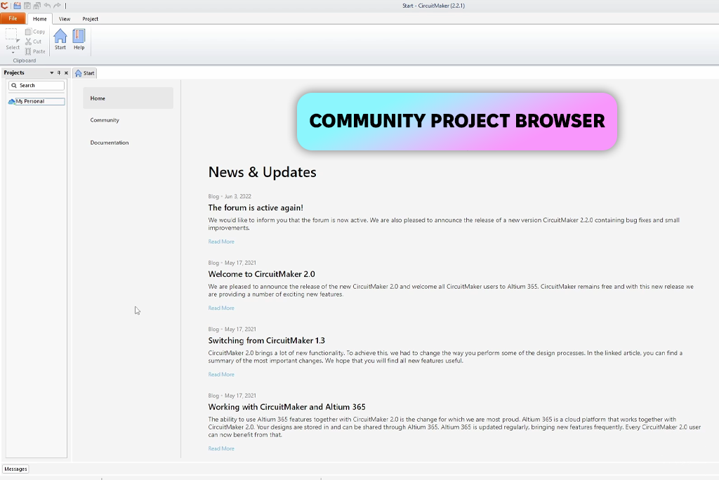Click the Copy icon in Clipboard group
Screen dimensions: 719x480
pos(28,32)
